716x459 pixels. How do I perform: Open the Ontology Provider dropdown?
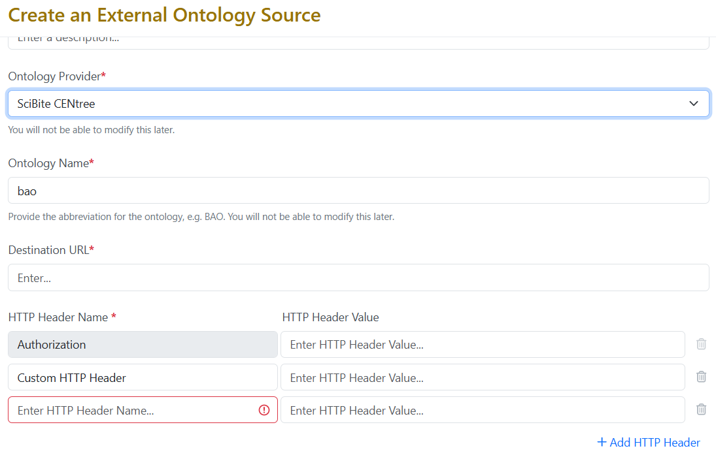(358, 103)
